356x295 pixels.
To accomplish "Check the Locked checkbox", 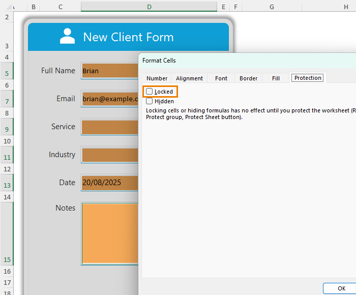I will coord(149,91).
